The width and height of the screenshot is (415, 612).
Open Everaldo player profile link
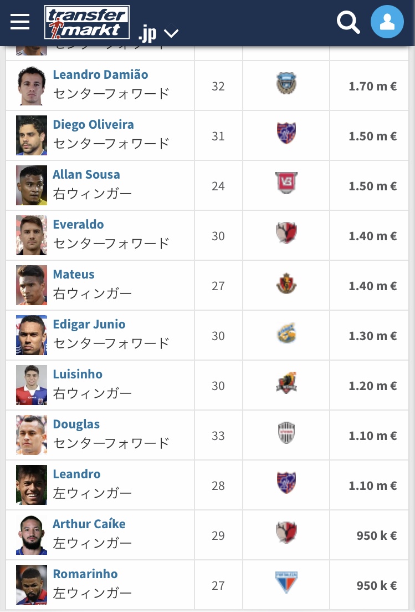78,224
